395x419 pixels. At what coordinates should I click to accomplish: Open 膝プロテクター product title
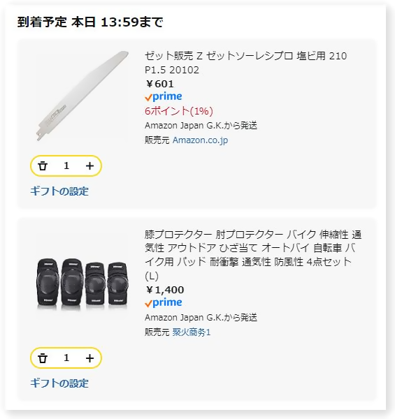pos(253,255)
